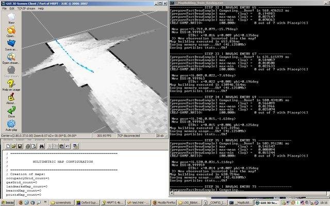Image resolution: width=330 pixels, height=206 pixels.
Task: Switch to the LOG_Bibliot... taskbar button
Action: pos(189,202)
